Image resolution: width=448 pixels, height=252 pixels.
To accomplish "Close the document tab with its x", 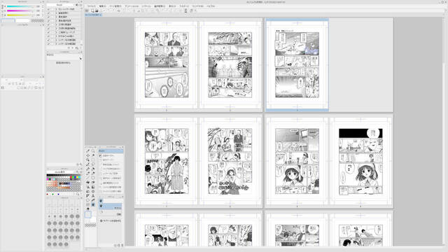I will (x=101, y=15).
